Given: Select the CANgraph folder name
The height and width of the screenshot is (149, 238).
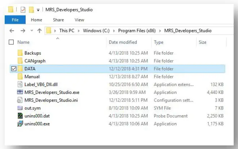Looking at the screenshot, I should click(35, 61).
